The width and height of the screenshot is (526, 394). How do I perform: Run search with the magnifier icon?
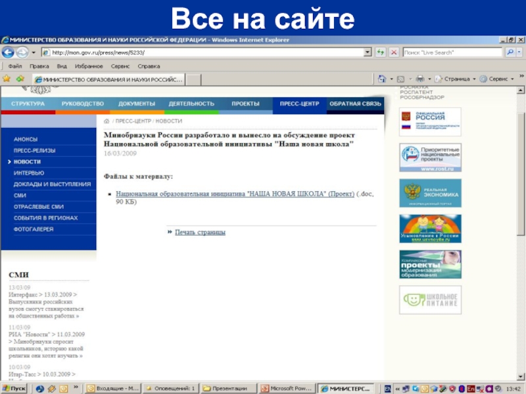coord(510,53)
